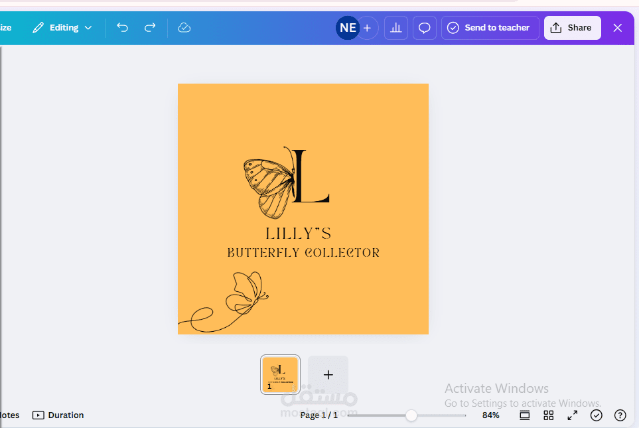Select the LILLY"S text

tap(299, 234)
